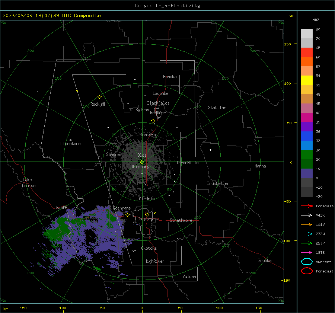This screenshot has height=313, width=335.
Task: Click the green 22JP arrow icon
Action: pyautogui.click(x=307, y=243)
